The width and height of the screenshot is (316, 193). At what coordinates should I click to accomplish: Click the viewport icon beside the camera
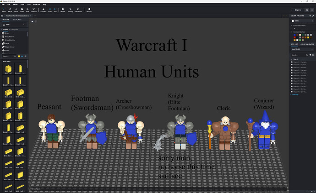pos(36,21)
